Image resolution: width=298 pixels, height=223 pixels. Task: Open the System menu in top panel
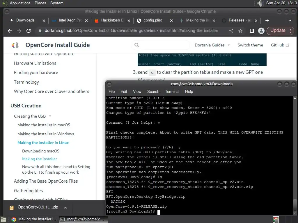[57, 3]
